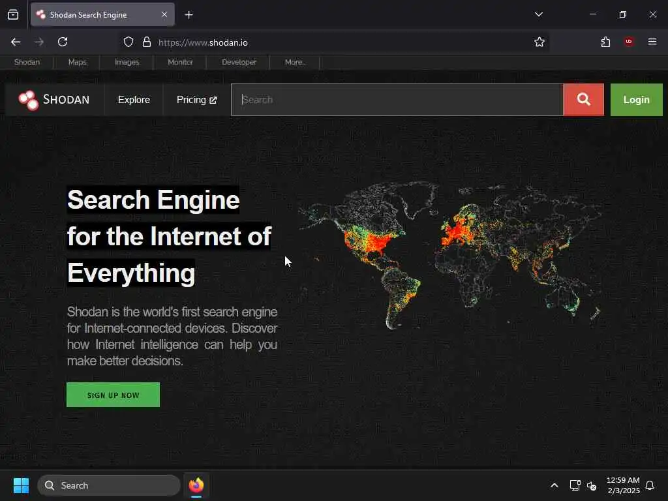Click the Windows Start button

point(21,485)
